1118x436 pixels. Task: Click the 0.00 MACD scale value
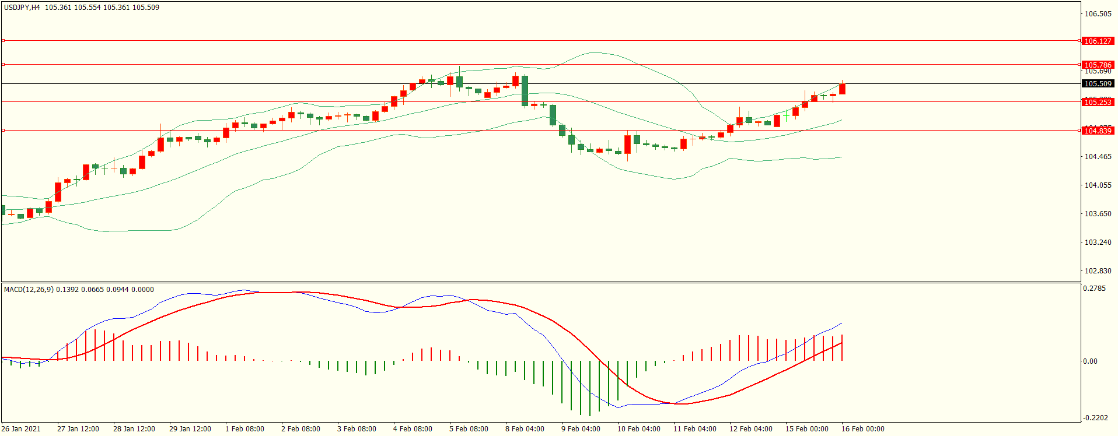(x=1090, y=361)
